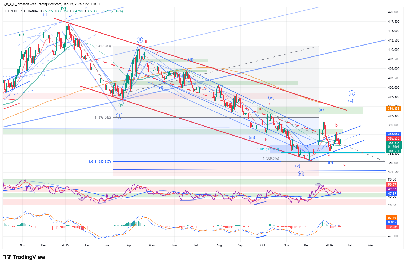Click the 0 (410.983) Fibonacci level label
Screen dimensions: 406x265
point(103,46)
